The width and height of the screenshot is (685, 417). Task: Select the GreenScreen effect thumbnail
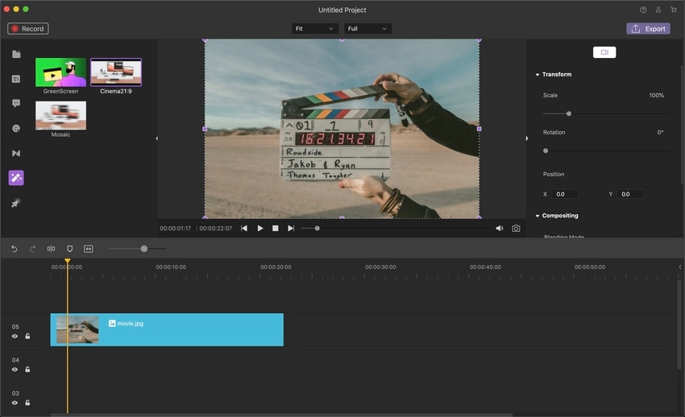click(x=60, y=72)
